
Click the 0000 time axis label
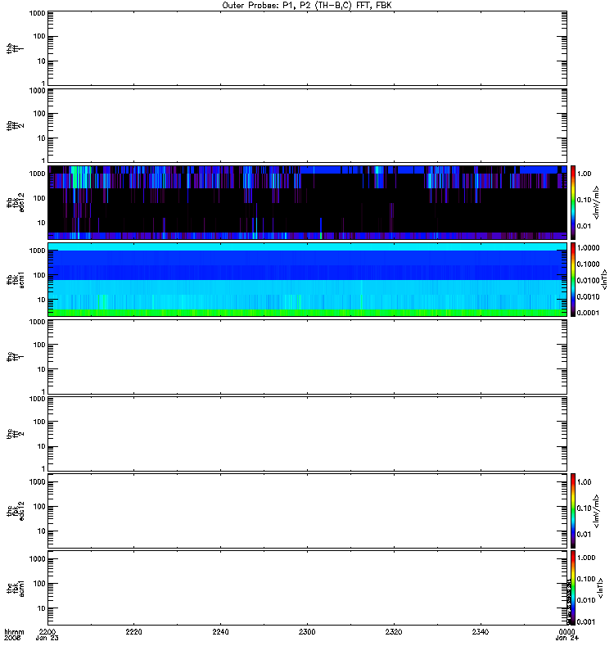[567, 631]
